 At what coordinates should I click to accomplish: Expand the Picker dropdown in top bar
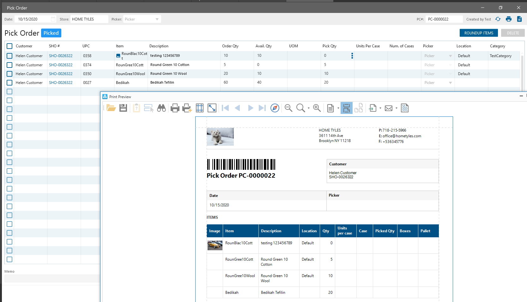coord(157,19)
